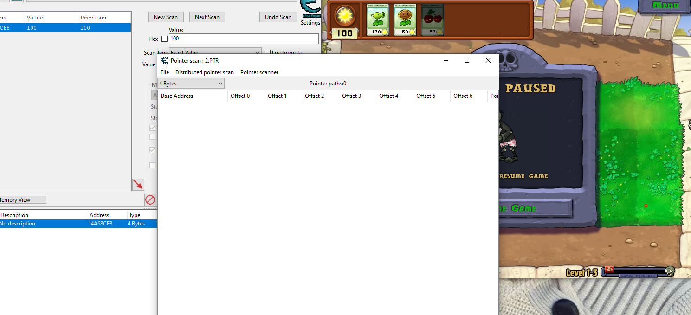Image resolution: width=691 pixels, height=315 pixels.
Task: Enable the Hex checkbox
Action: click(164, 39)
